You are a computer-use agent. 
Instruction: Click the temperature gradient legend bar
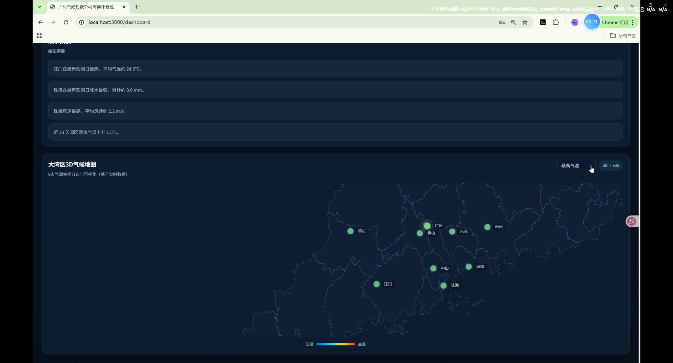[x=335, y=344]
